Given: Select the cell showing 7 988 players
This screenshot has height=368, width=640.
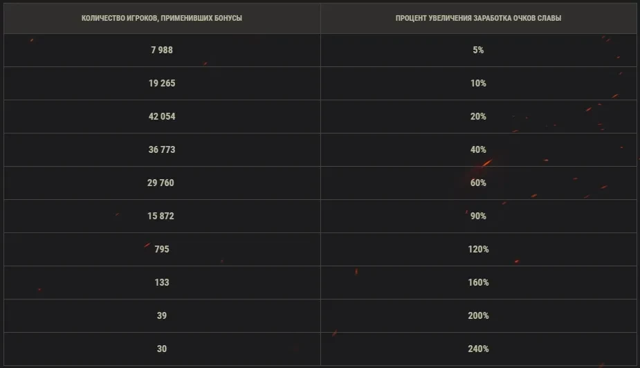Looking at the screenshot, I should coord(162,50).
